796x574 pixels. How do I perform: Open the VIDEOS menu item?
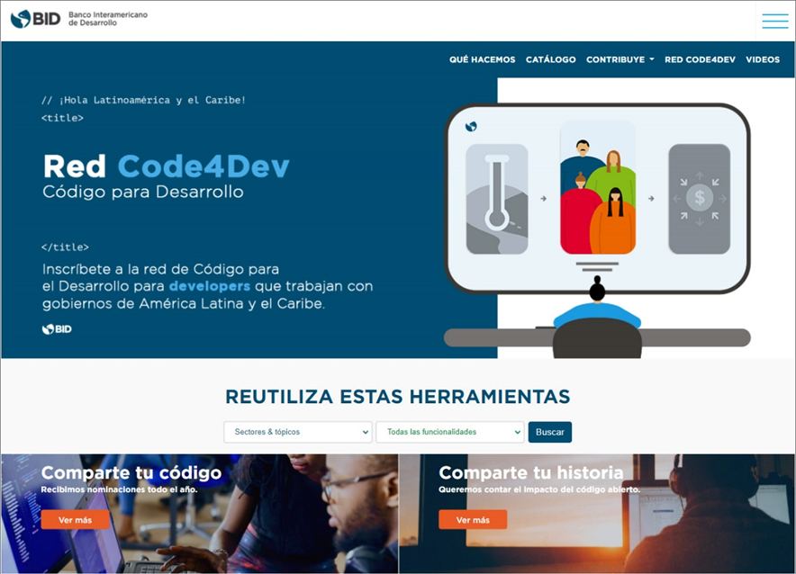(x=763, y=59)
